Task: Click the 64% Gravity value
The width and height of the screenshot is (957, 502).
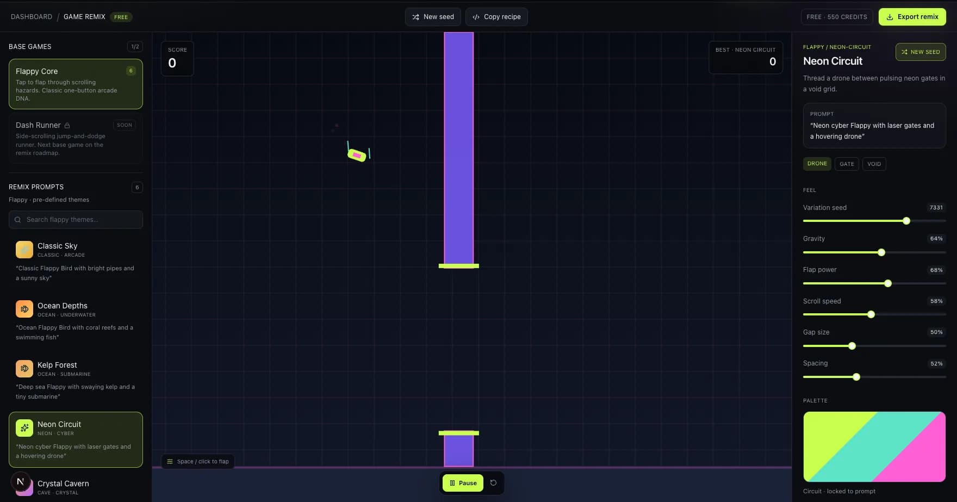Action: [936, 239]
